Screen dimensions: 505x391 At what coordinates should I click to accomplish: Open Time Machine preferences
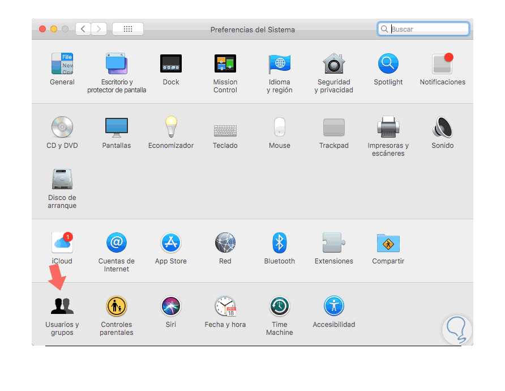280,306
